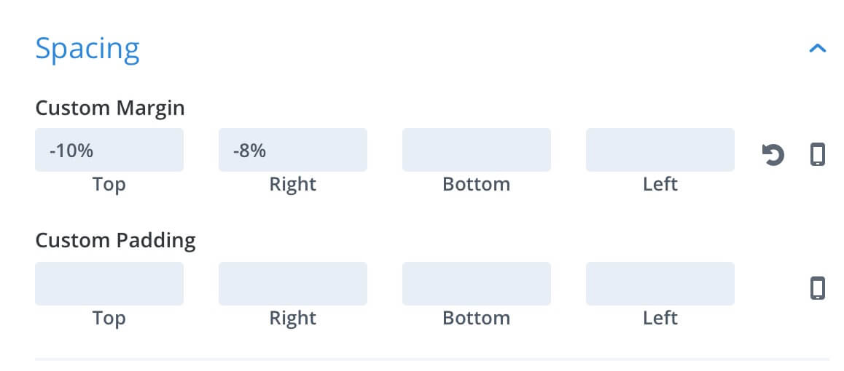This screenshot has height=371, width=844.
Task: Click the Bottom label under Custom Margin
Action: pos(477,184)
